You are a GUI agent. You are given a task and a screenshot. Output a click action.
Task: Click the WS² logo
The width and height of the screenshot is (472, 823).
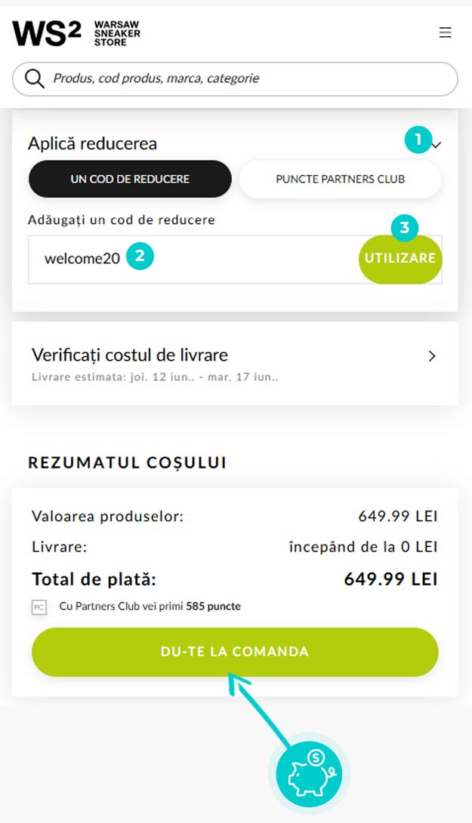[47, 33]
